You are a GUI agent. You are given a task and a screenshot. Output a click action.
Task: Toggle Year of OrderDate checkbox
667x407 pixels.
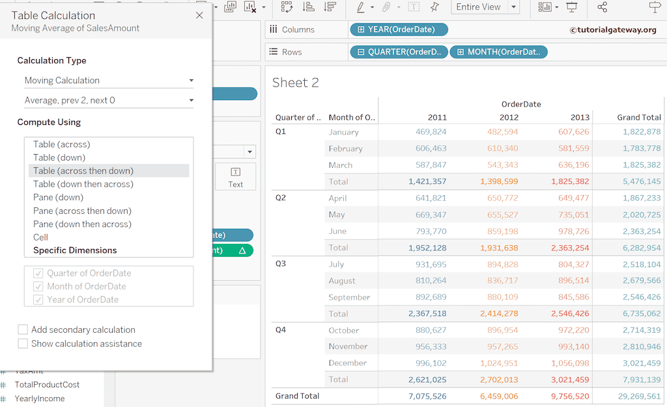38,300
